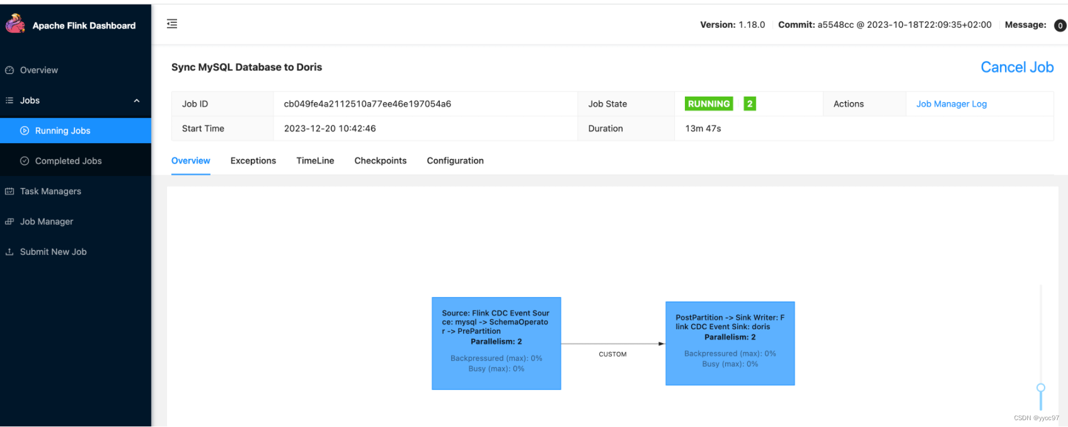Click the Cancel Job link
Screen dimensions: 1068x427
coord(1017,67)
